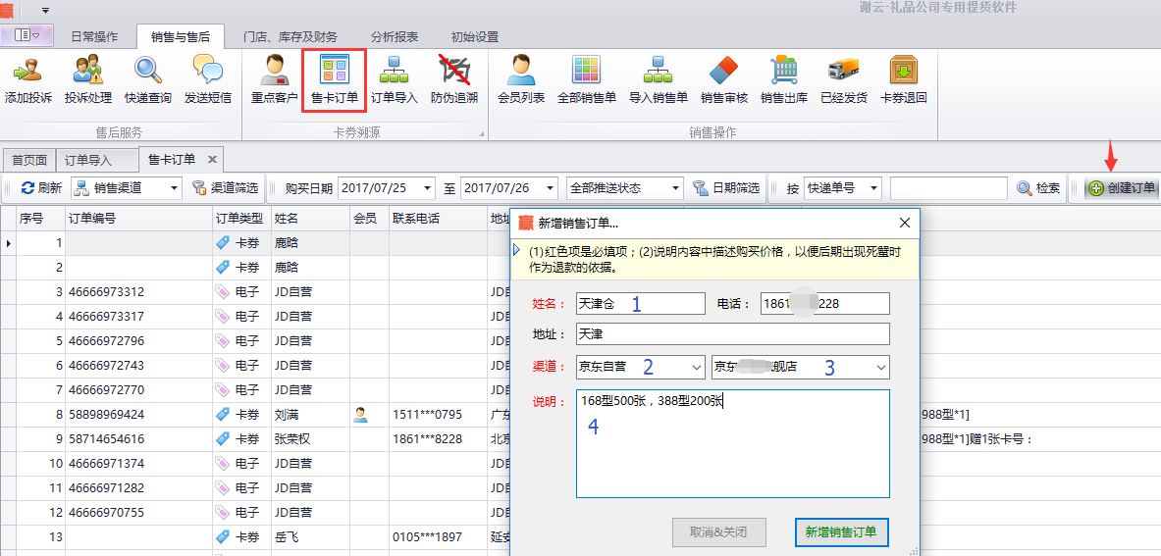1161x556 pixels.
Task: Click the 刷新 refresh button
Action: pos(40,188)
